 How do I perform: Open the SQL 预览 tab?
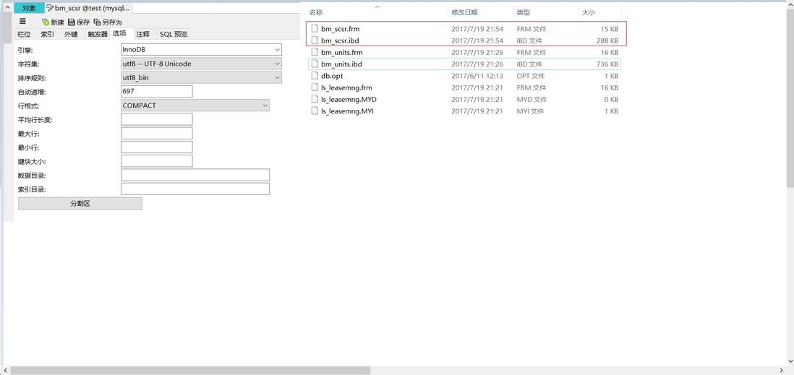174,34
